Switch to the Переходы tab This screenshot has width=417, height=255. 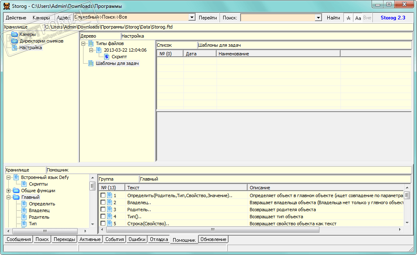point(64,239)
